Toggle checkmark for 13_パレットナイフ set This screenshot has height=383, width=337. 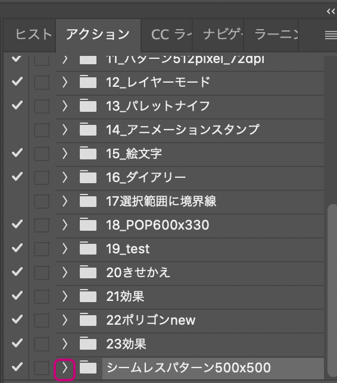[17, 105]
